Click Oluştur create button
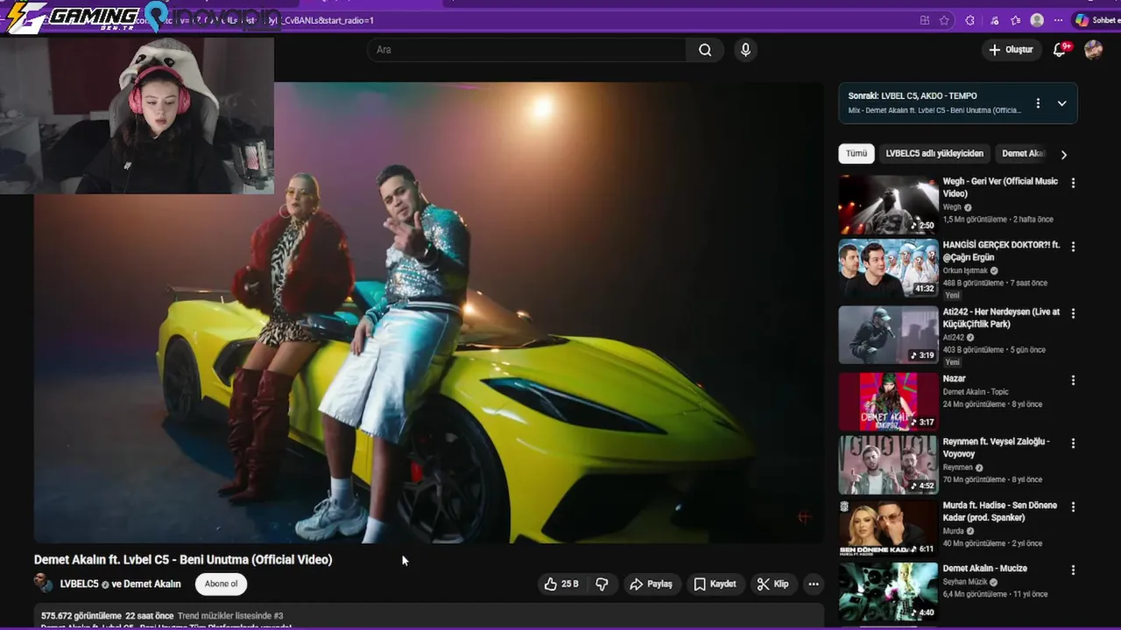Screen dimensions: 1121x630 pos(1011,50)
